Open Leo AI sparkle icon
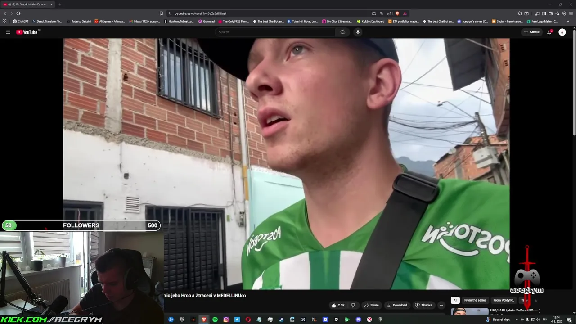Screen dimensions: 576x324 click(558, 13)
